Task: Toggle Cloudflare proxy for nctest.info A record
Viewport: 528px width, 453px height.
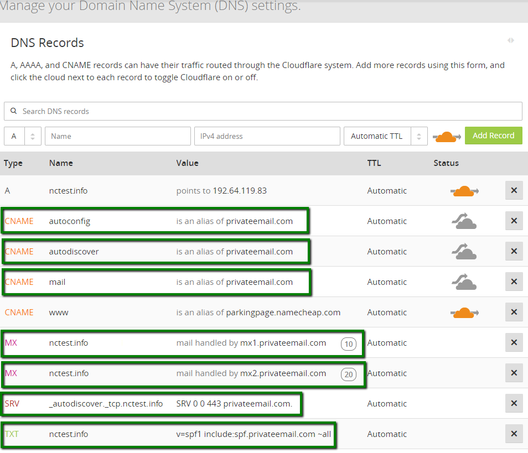Action: tap(464, 191)
